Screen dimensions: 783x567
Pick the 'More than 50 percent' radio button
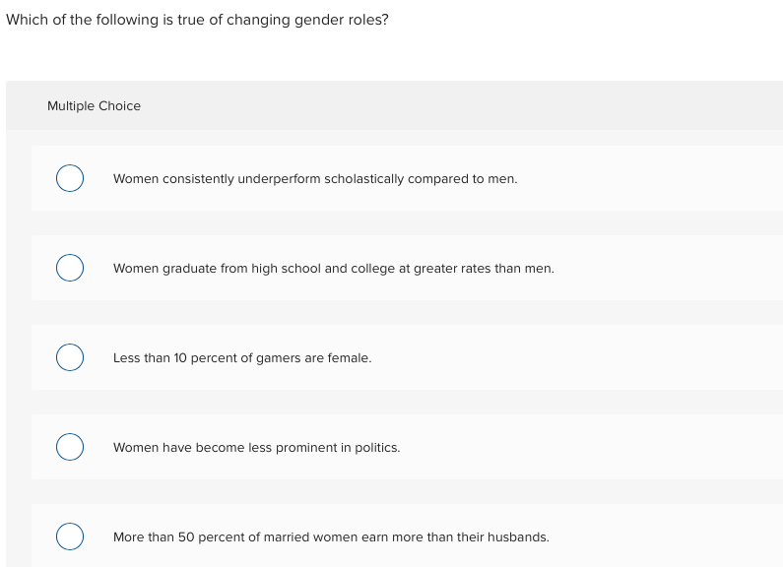pyautogui.click(x=69, y=536)
